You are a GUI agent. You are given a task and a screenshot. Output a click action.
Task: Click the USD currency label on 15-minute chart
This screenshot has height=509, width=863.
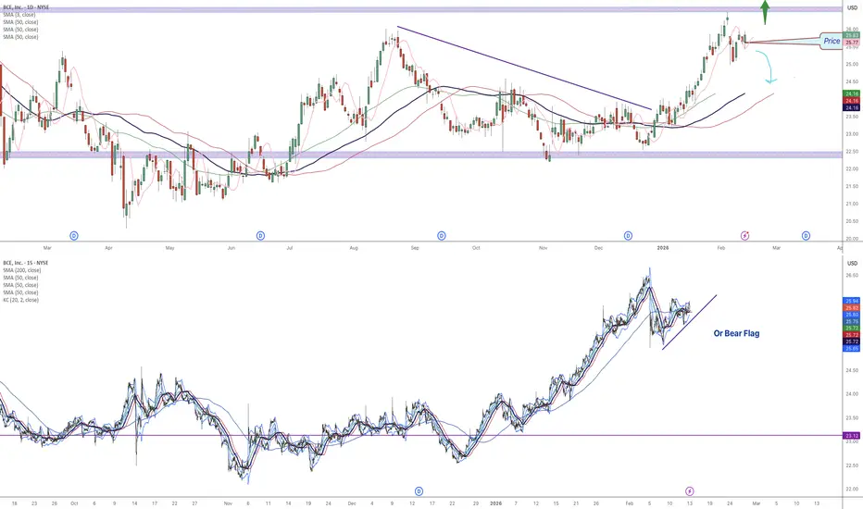852,263
